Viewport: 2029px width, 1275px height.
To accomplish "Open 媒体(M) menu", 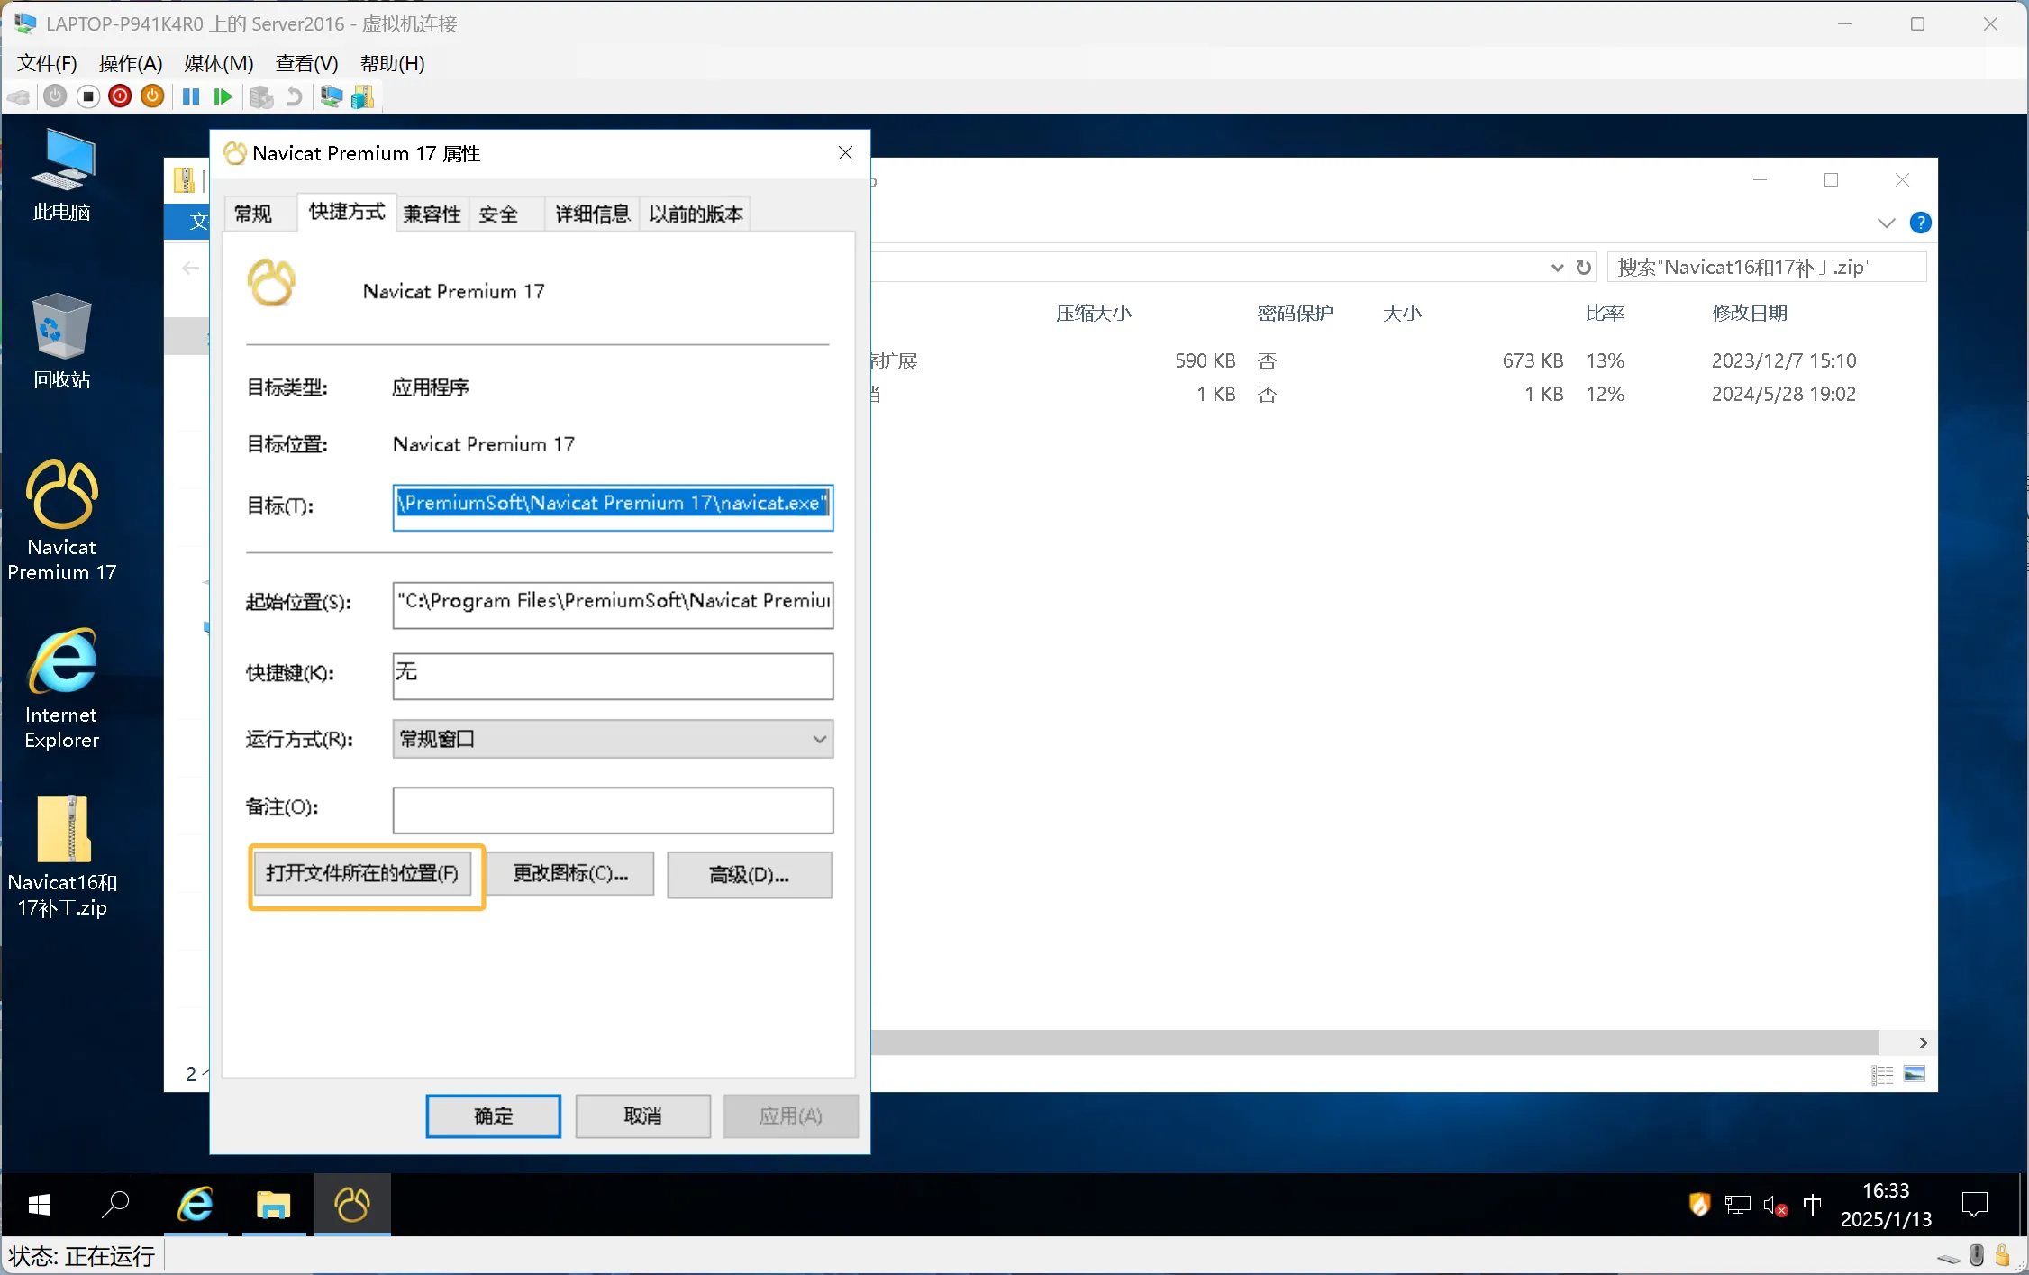I will pos(219,63).
